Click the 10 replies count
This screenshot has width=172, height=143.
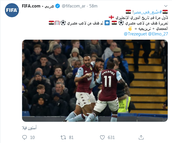32,138
